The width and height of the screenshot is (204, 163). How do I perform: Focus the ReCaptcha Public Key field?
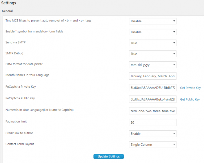pos(152,99)
